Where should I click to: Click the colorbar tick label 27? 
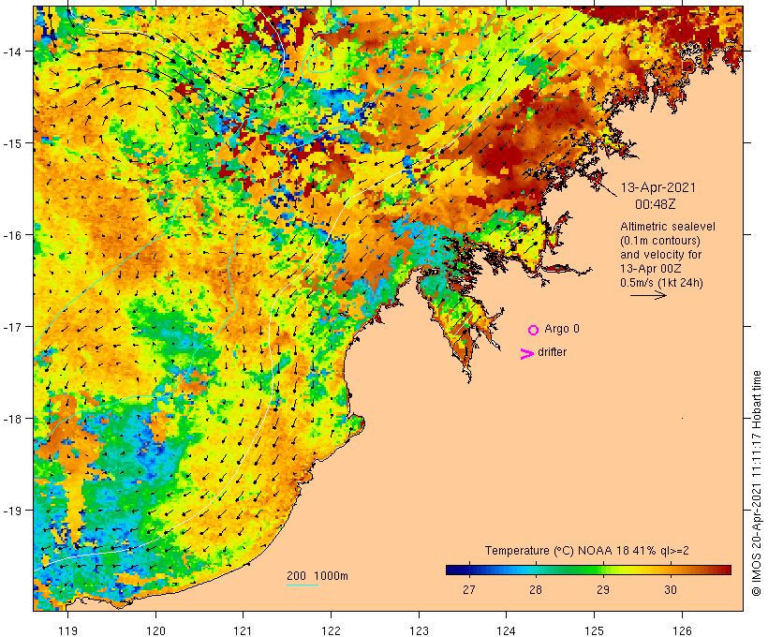468,589
